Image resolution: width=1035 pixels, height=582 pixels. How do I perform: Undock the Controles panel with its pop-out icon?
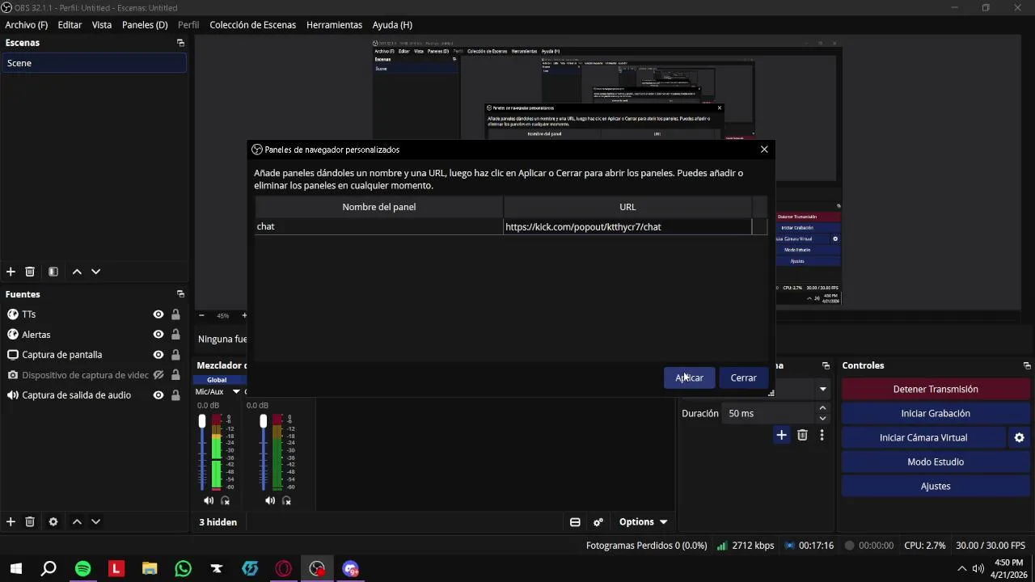point(1027,365)
